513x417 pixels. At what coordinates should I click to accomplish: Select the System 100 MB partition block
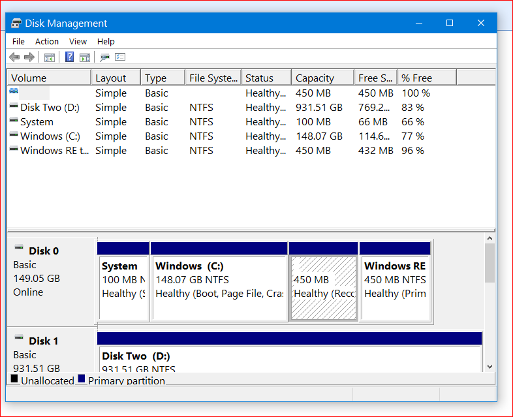123,282
